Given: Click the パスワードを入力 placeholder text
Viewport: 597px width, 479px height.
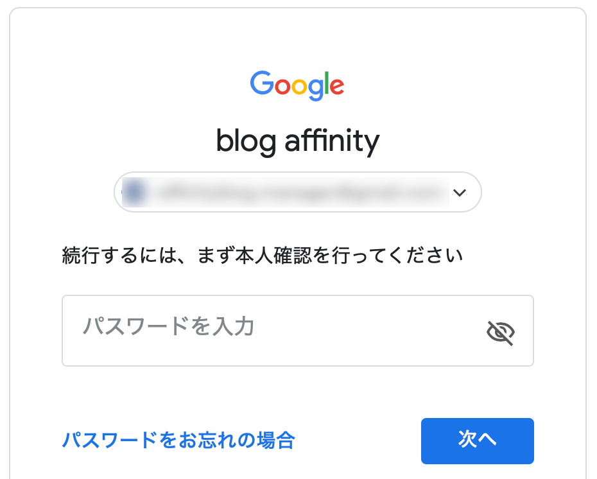Looking at the screenshot, I should click(x=169, y=327).
